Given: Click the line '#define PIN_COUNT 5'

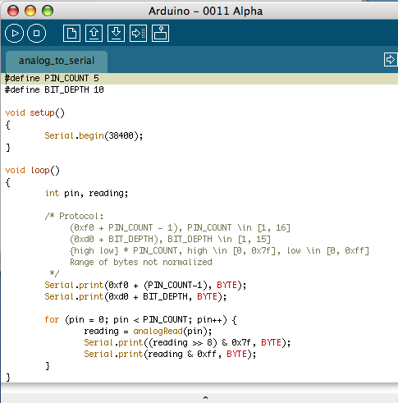Looking at the screenshot, I should [52, 79].
